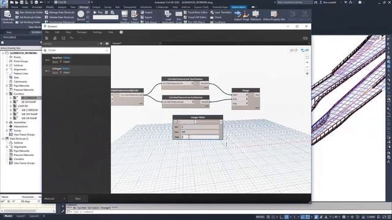Open the Dynamo Packages menu
The image size is (392, 220).
pyautogui.click(x=81, y=32)
